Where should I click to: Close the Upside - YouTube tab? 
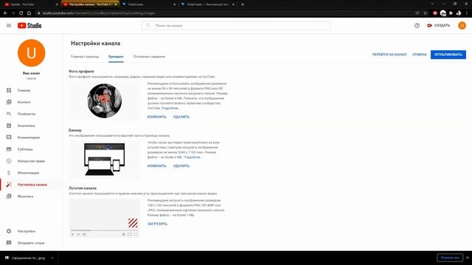point(57,4)
